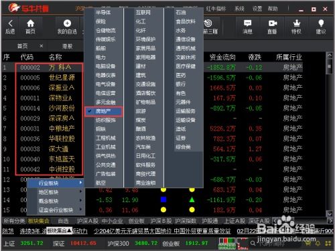Switch to the 港股 tab
Screen dimensions: 335x251
click(67, 46)
